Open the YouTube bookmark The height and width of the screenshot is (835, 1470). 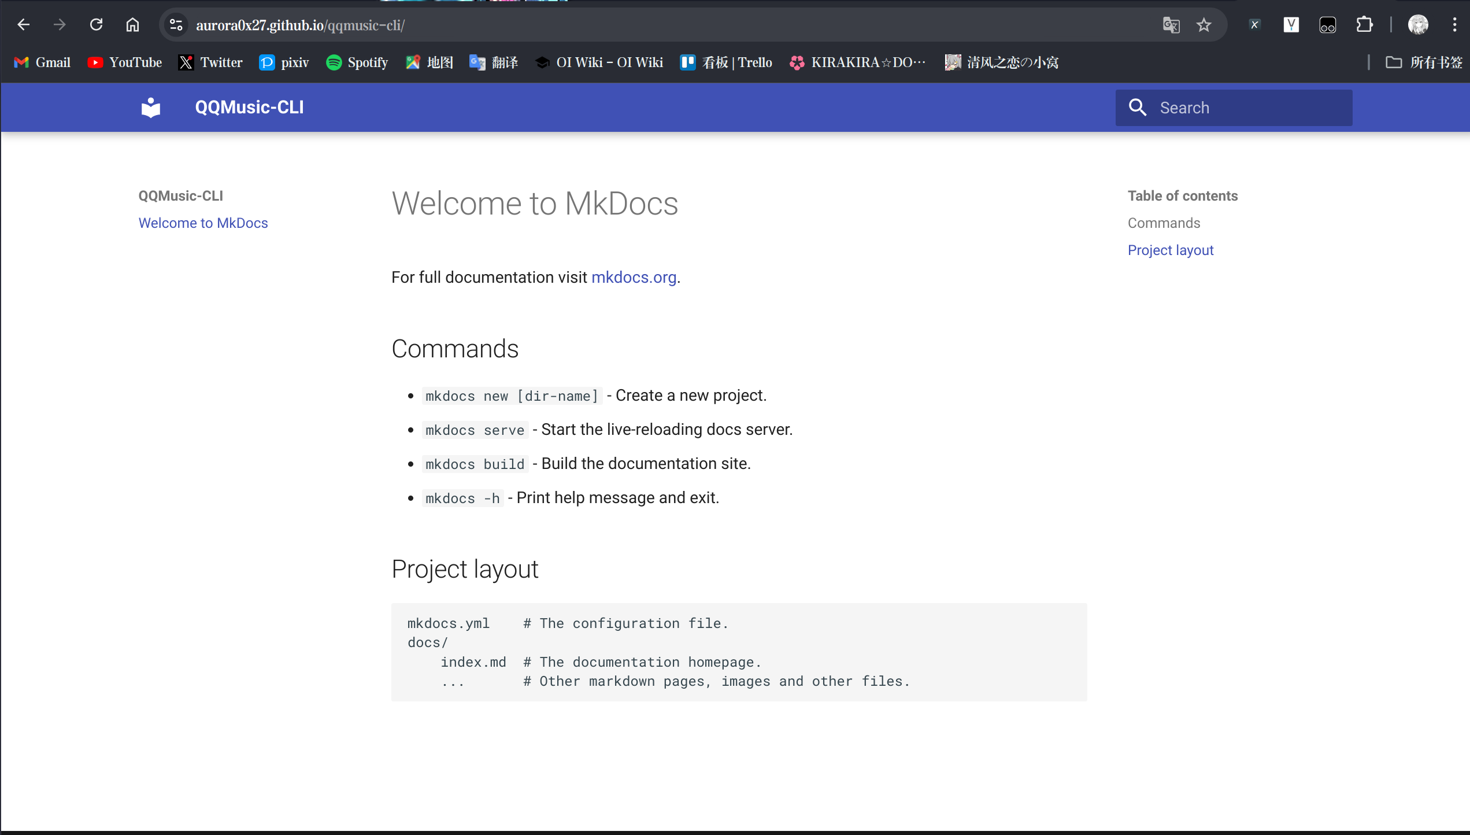(125, 62)
